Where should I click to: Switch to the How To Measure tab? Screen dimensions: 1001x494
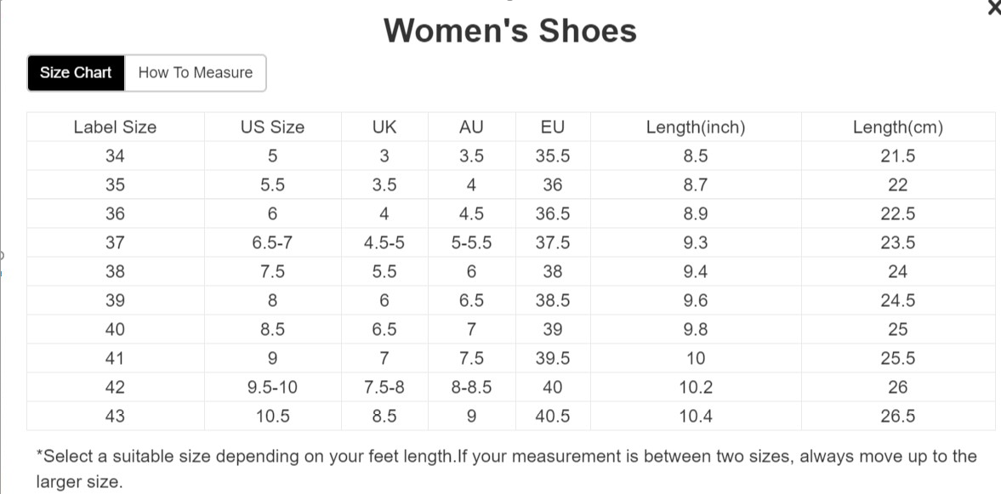(x=196, y=73)
